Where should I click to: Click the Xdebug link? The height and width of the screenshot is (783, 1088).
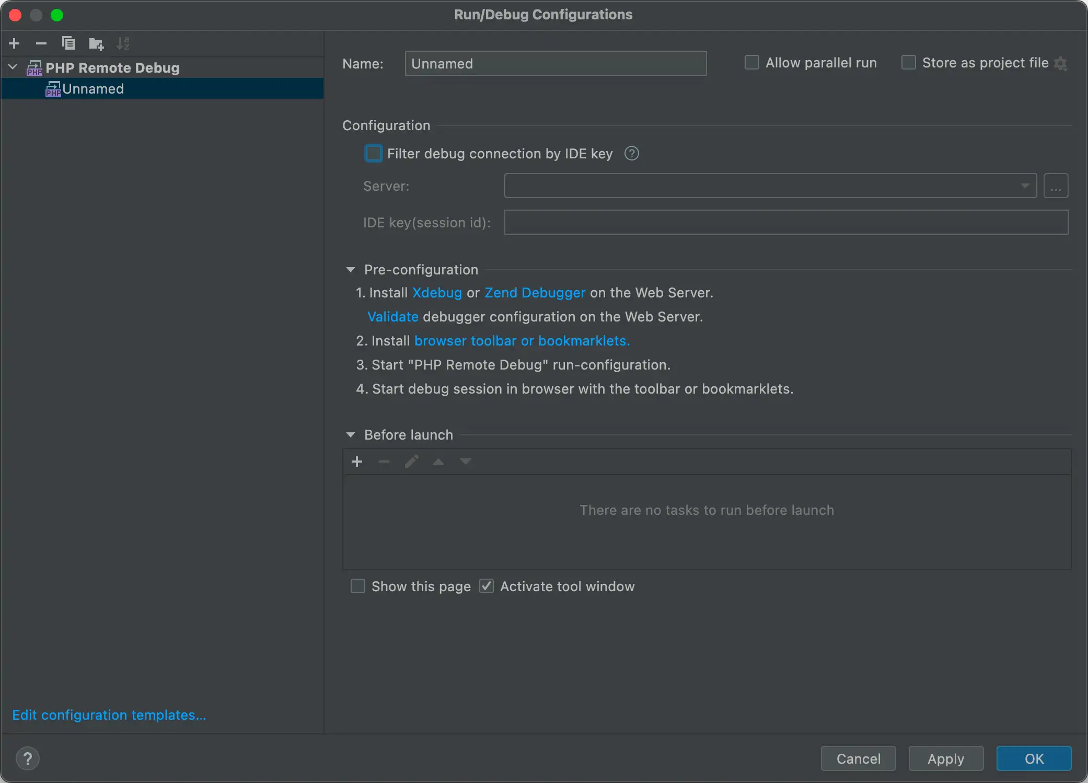437,293
